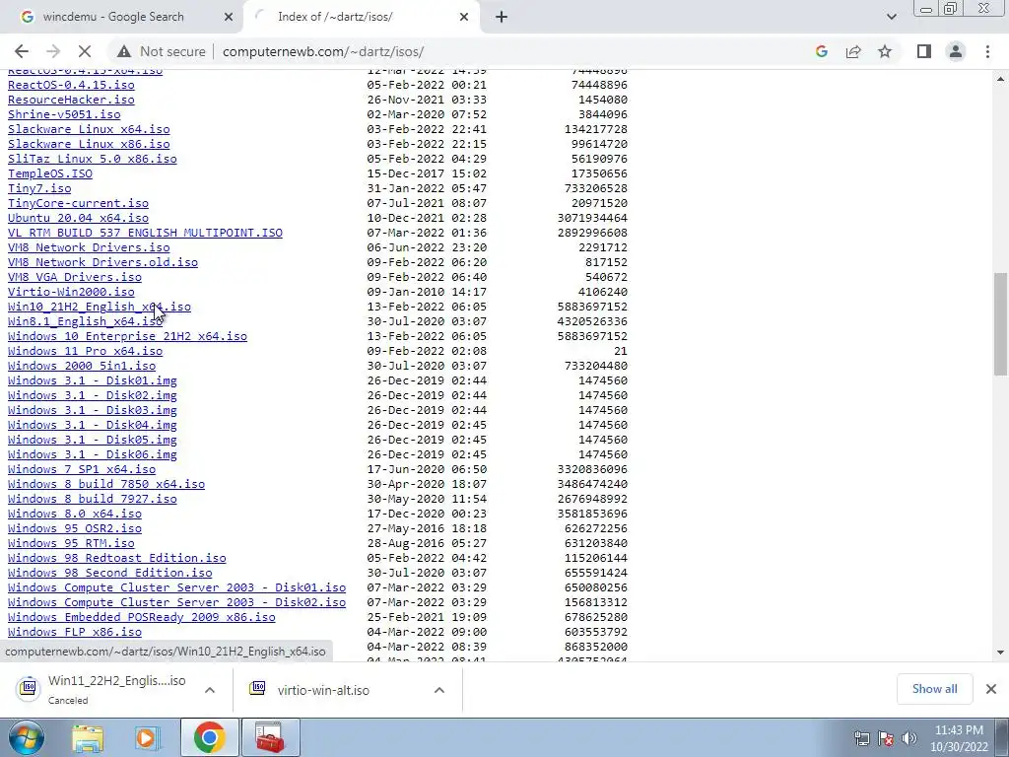
Task: Close the Index of /~dartz/isos/ tab
Action: coord(464,17)
